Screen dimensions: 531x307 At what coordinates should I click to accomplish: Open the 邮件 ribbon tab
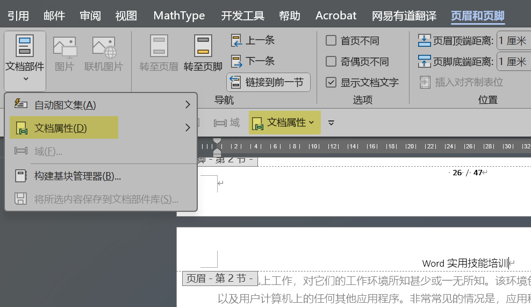54,16
